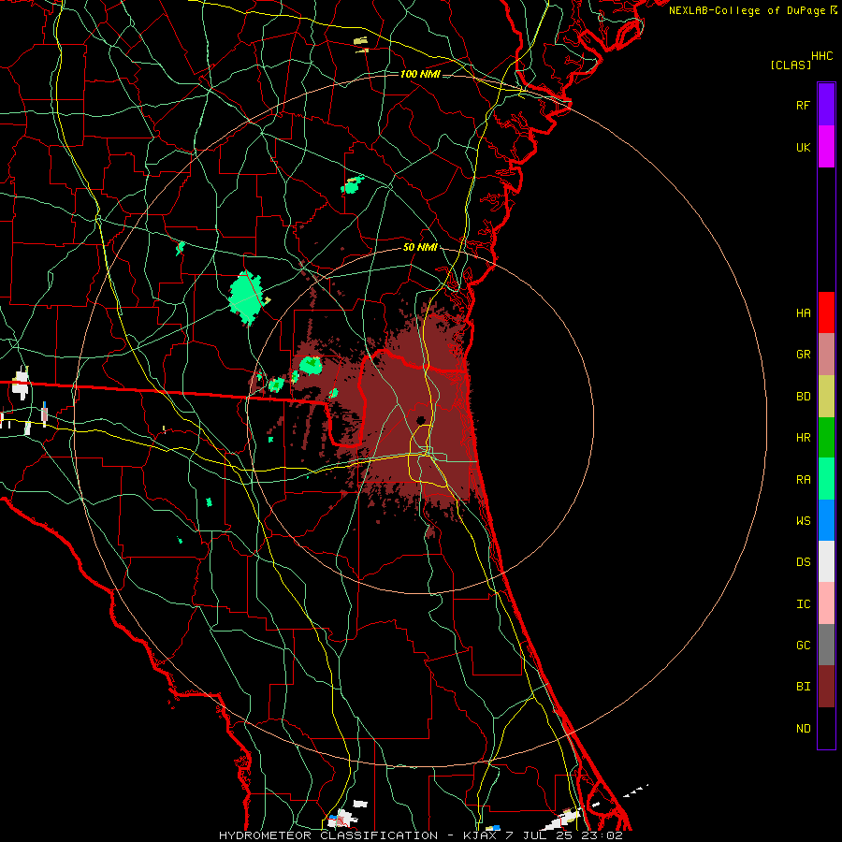The height and width of the screenshot is (842, 842).
Task: Click the GC legend label
Action: click(x=803, y=645)
